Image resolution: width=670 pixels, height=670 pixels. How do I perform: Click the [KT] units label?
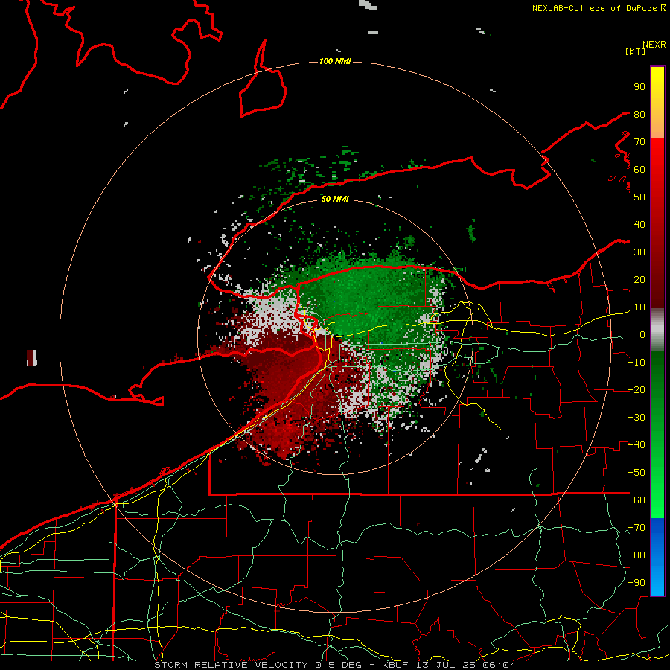635,51
